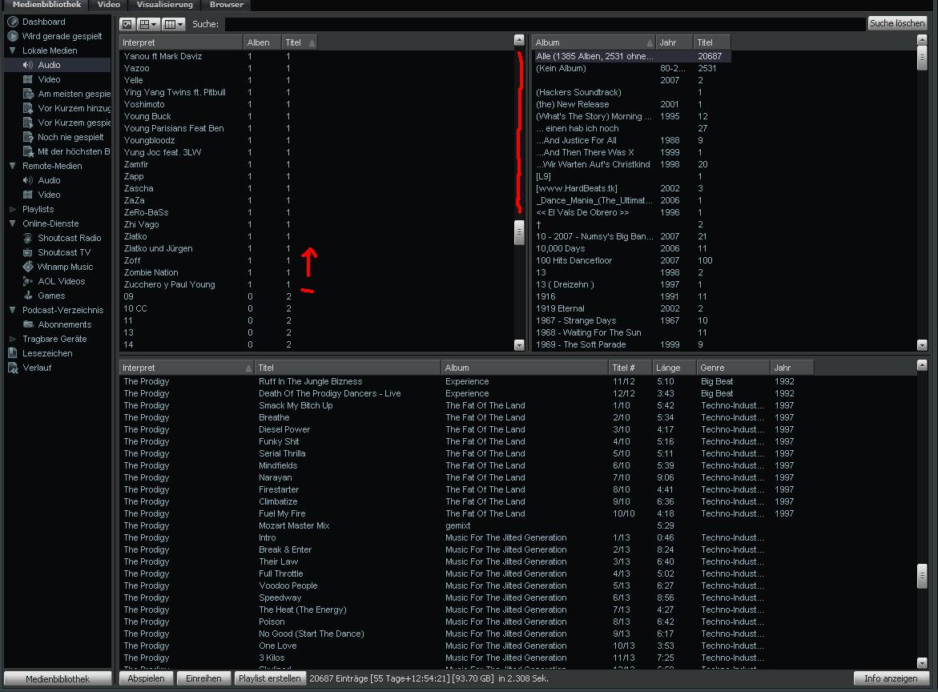The height and width of the screenshot is (692, 938).
Task: Click the Playlist erstellen button
Action: point(269,678)
